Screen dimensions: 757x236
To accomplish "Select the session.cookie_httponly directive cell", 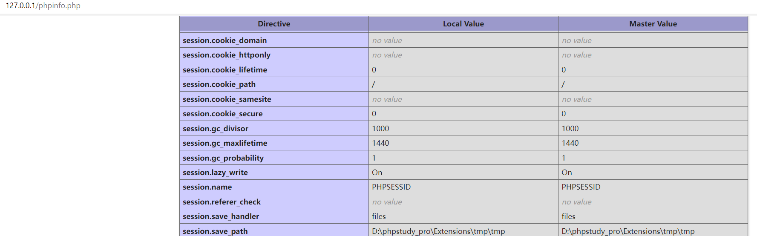I will click(226, 55).
